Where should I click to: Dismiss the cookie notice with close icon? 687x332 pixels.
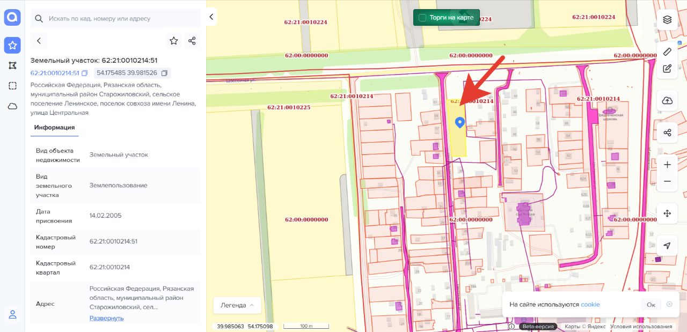click(x=669, y=304)
